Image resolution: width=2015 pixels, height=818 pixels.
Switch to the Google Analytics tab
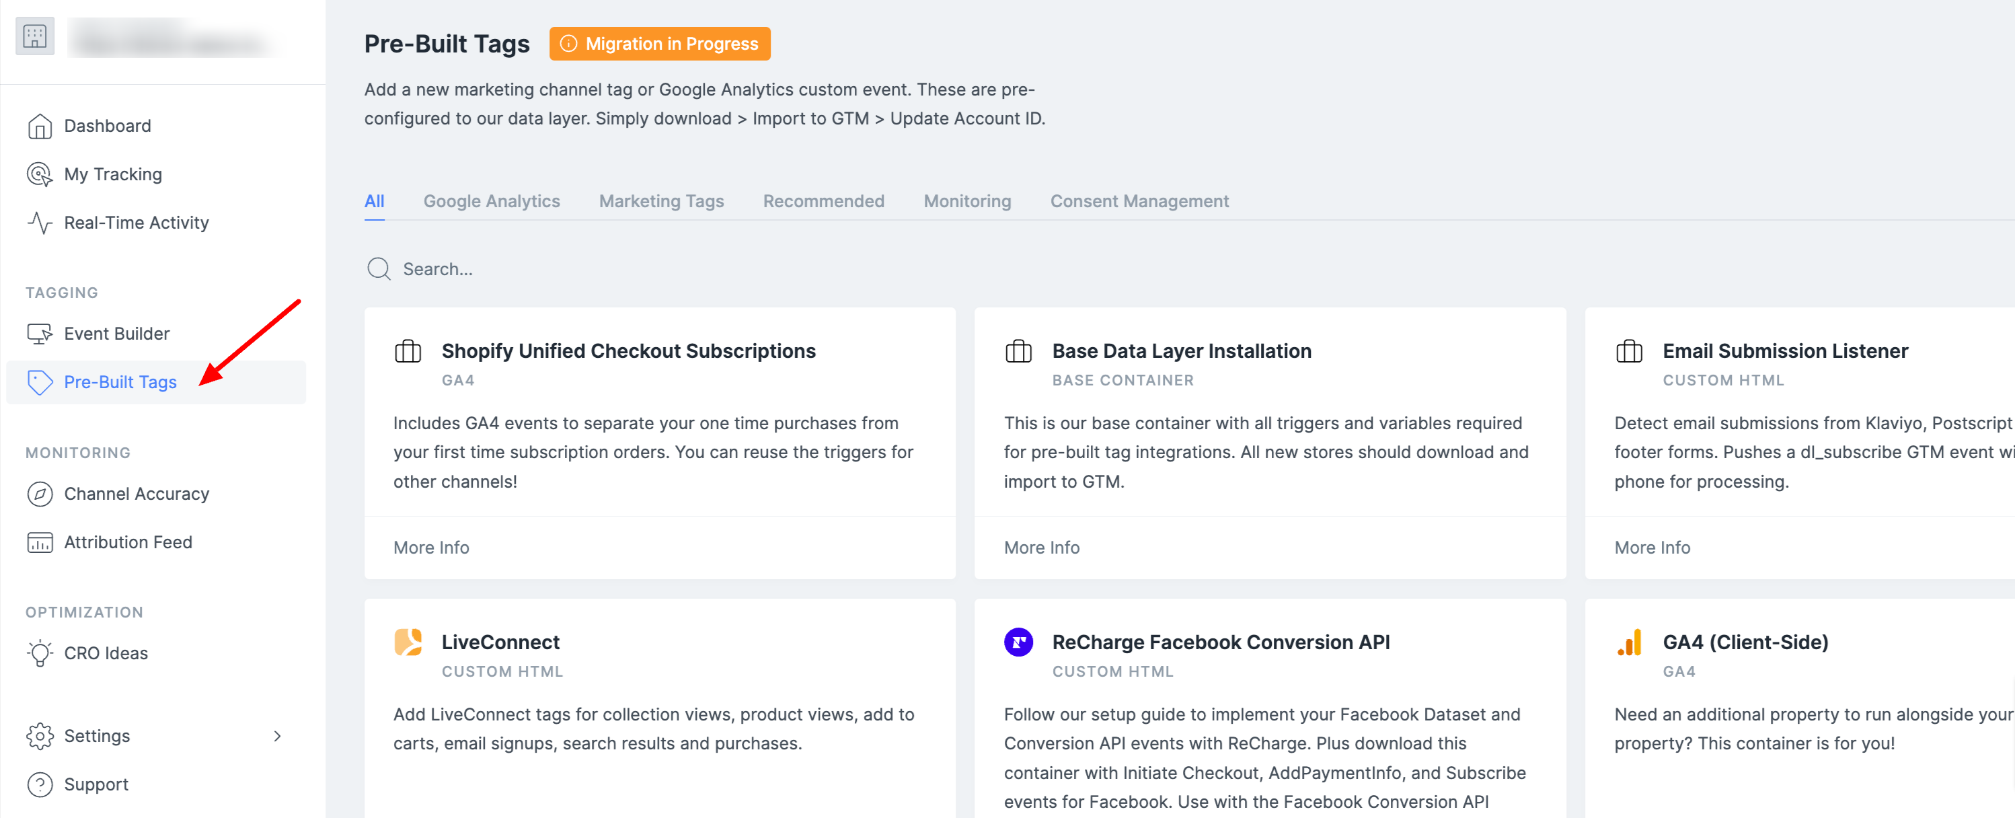coord(491,202)
